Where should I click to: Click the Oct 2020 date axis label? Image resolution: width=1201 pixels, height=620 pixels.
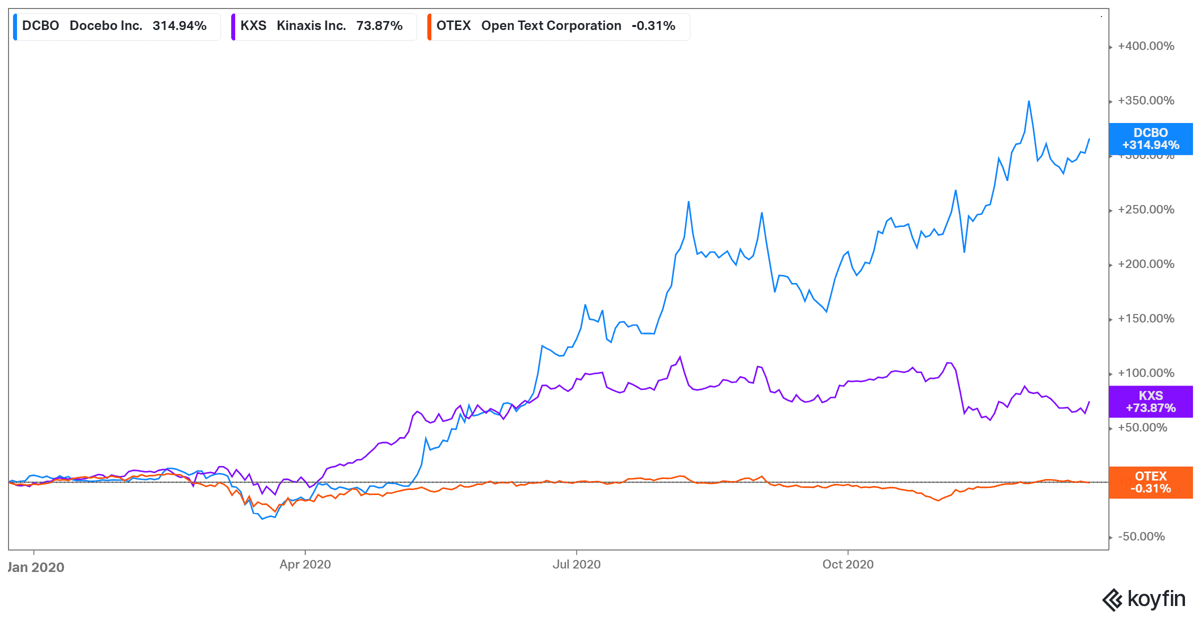[848, 564]
